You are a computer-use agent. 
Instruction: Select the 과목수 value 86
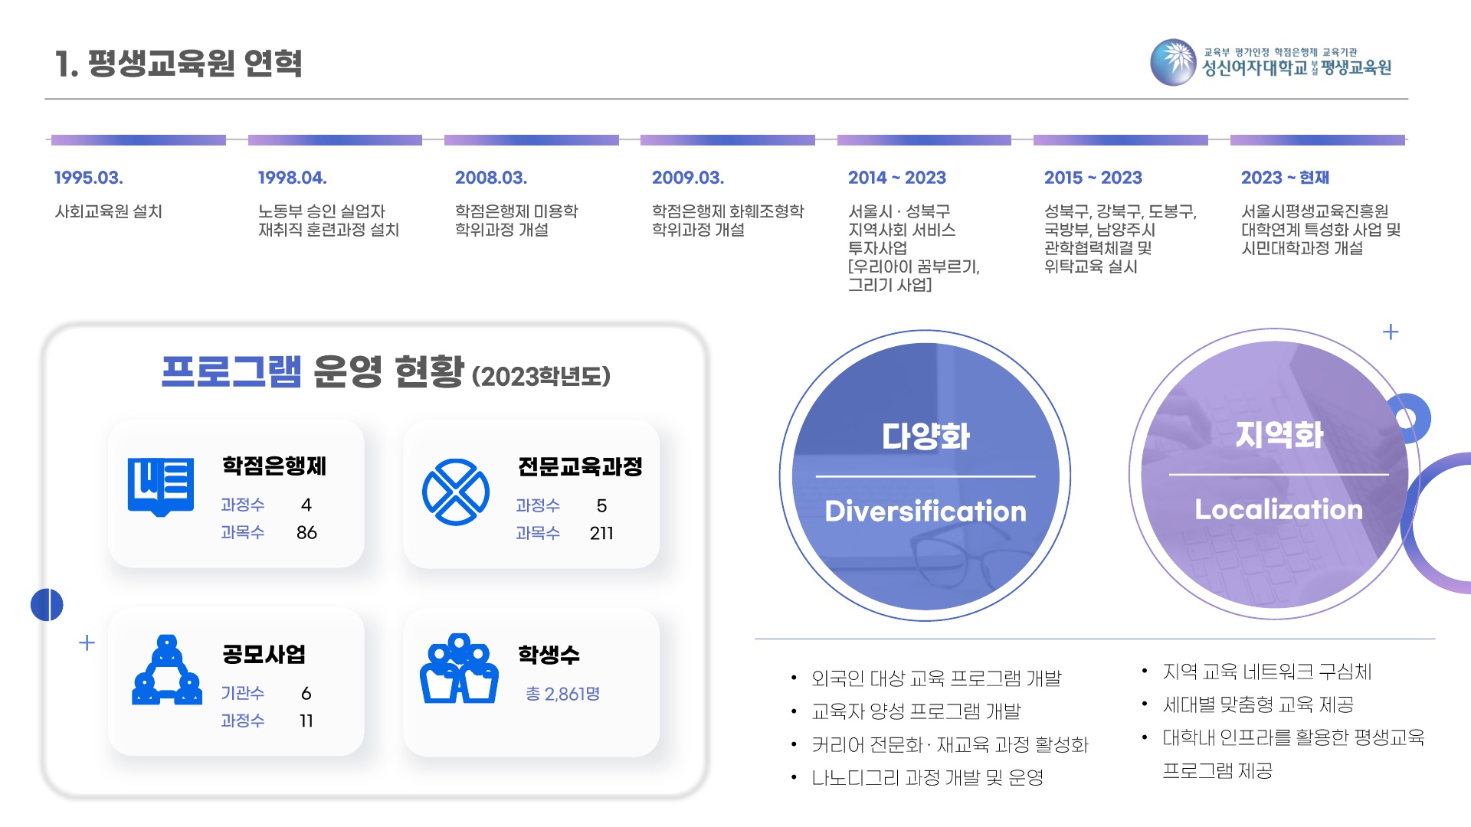click(x=306, y=533)
